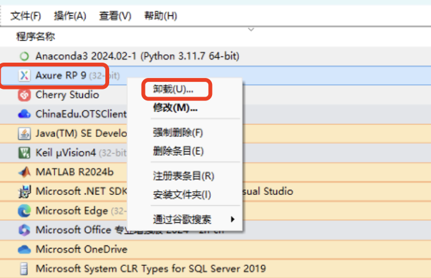
Task: Click the Axure RP 9 icon
Action: tap(24, 75)
